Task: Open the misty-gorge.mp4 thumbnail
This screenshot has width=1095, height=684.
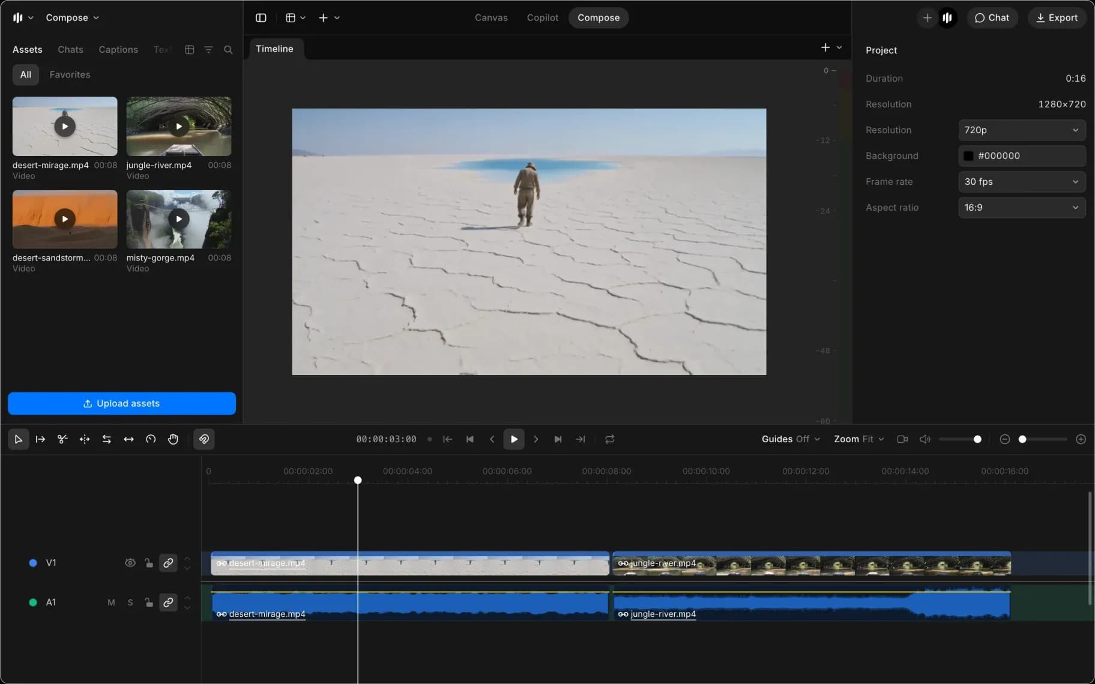Action: 179,219
